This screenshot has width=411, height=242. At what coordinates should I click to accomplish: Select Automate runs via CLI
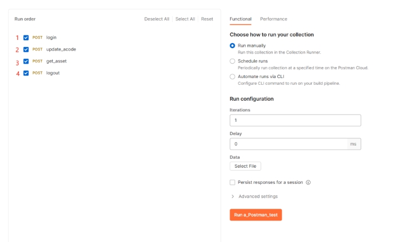(232, 76)
